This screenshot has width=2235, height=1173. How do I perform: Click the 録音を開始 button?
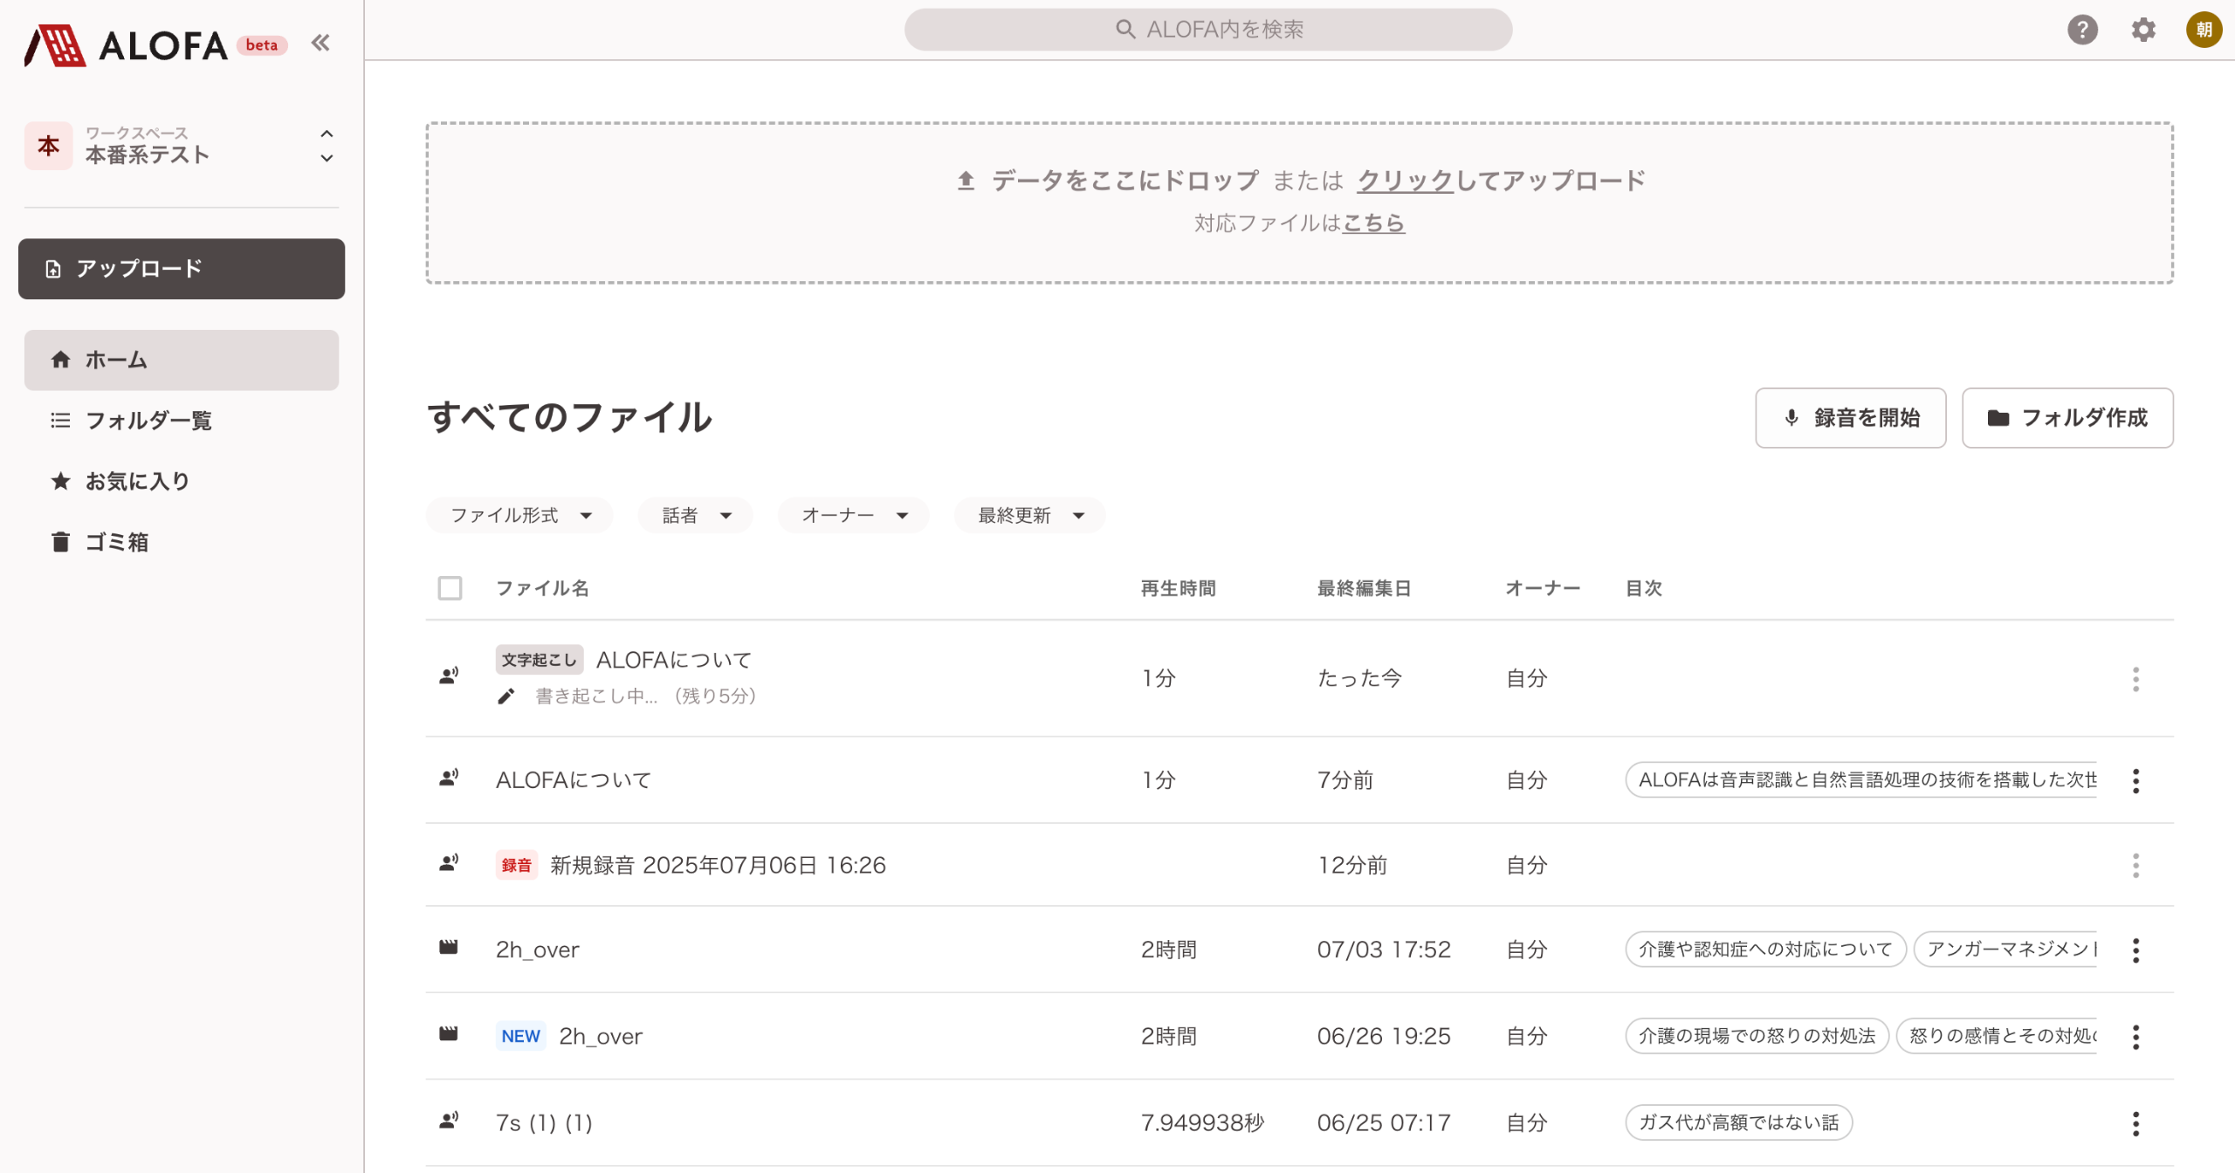[1850, 418]
